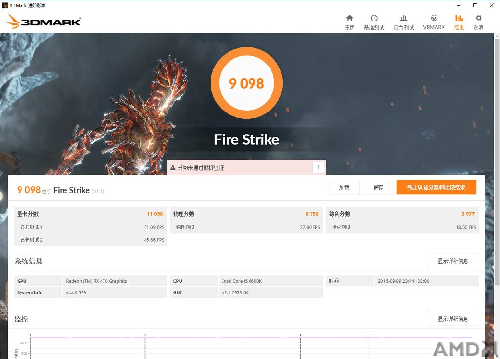
Task: Click the large 9 098 score circle
Action: pos(247,83)
